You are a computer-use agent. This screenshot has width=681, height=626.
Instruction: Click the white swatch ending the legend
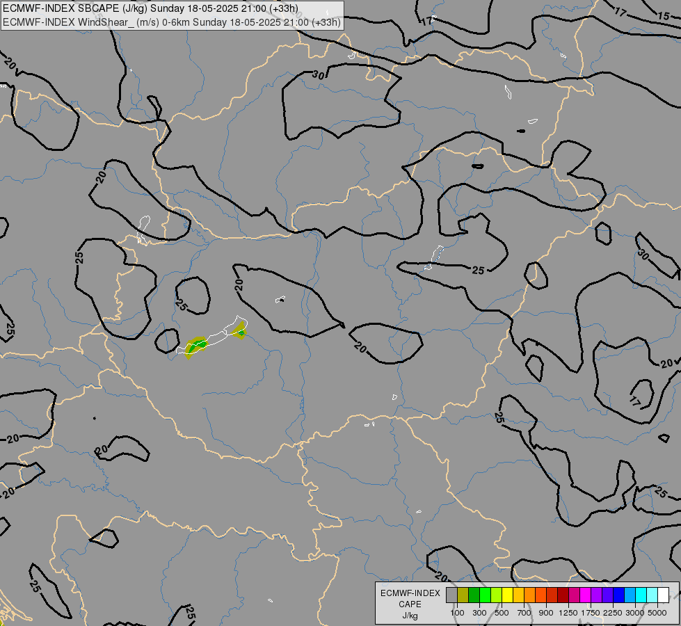coord(664,595)
